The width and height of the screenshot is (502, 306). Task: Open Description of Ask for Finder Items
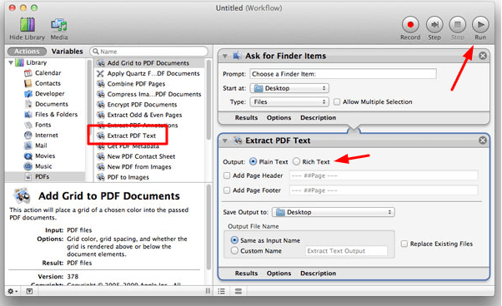[318, 118]
